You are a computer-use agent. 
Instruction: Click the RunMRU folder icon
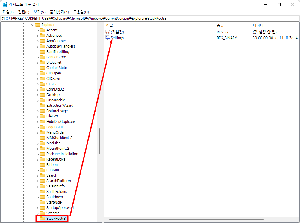(x=43, y=170)
